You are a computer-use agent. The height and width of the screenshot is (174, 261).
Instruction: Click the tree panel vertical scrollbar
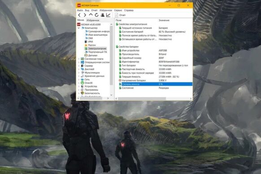111,55
